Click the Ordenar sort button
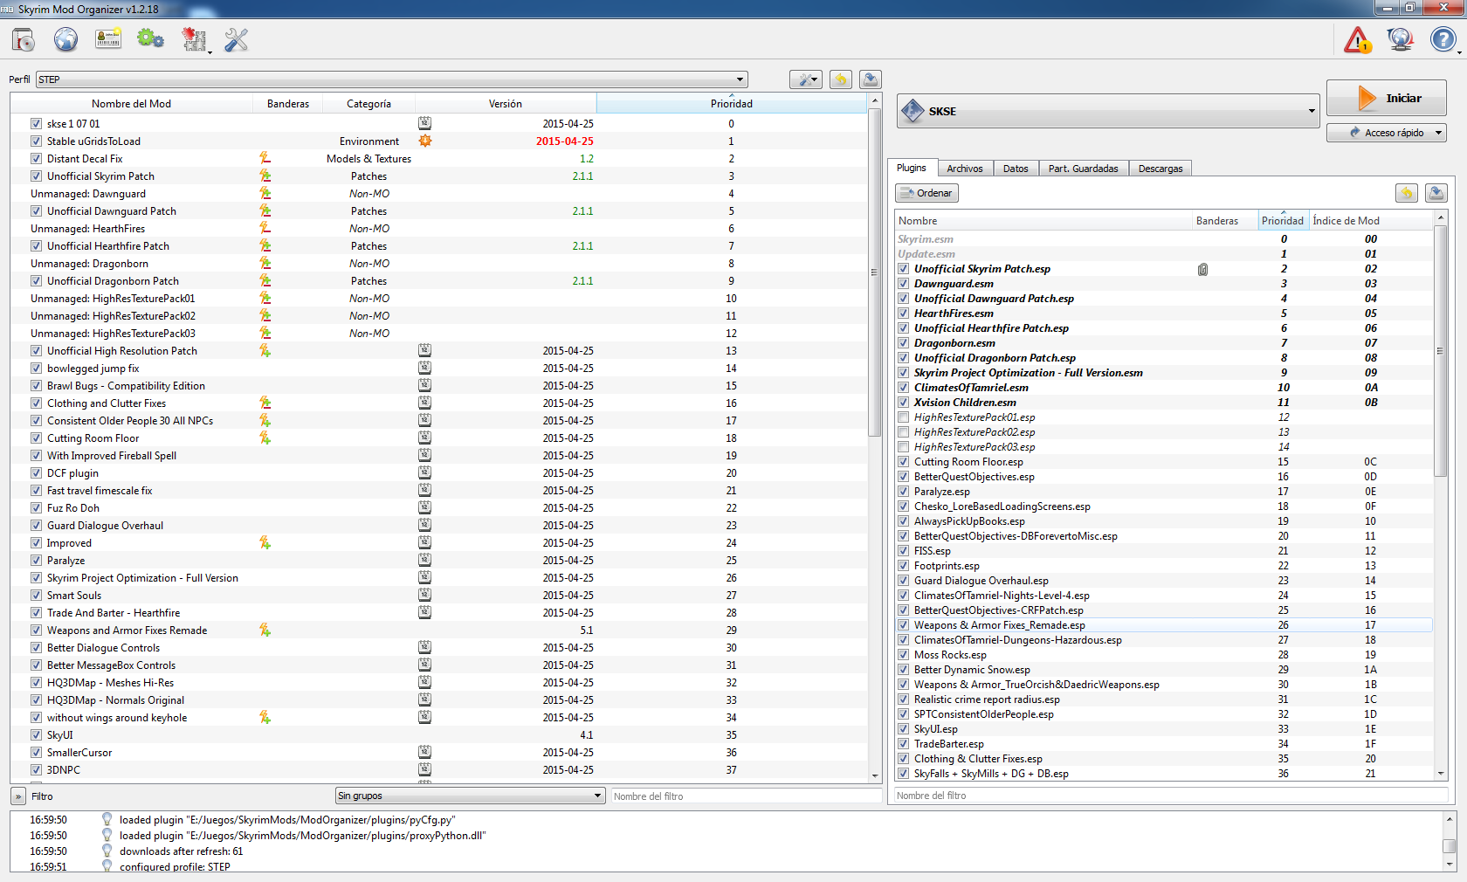The image size is (1467, 882). [926, 193]
